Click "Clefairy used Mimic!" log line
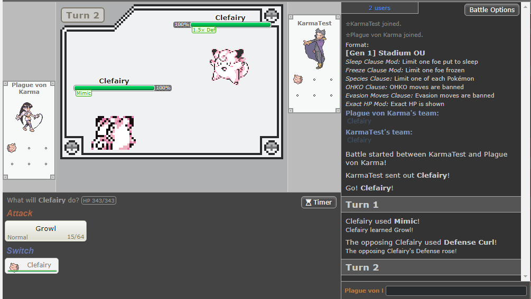This screenshot has width=531, height=299. point(383,221)
